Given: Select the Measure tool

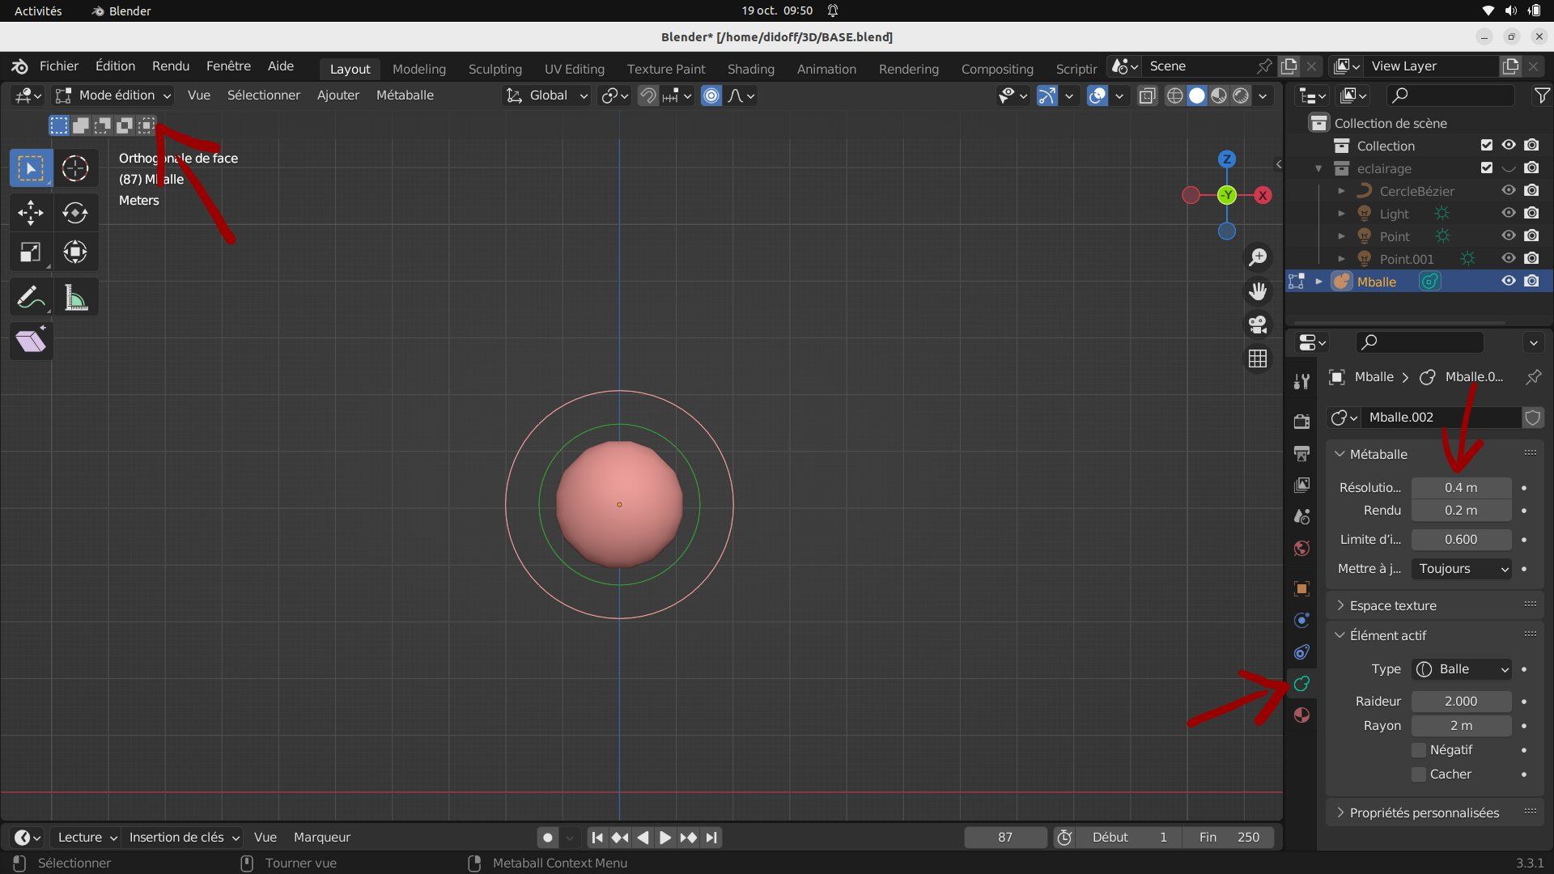Looking at the screenshot, I should pyautogui.click(x=75, y=299).
